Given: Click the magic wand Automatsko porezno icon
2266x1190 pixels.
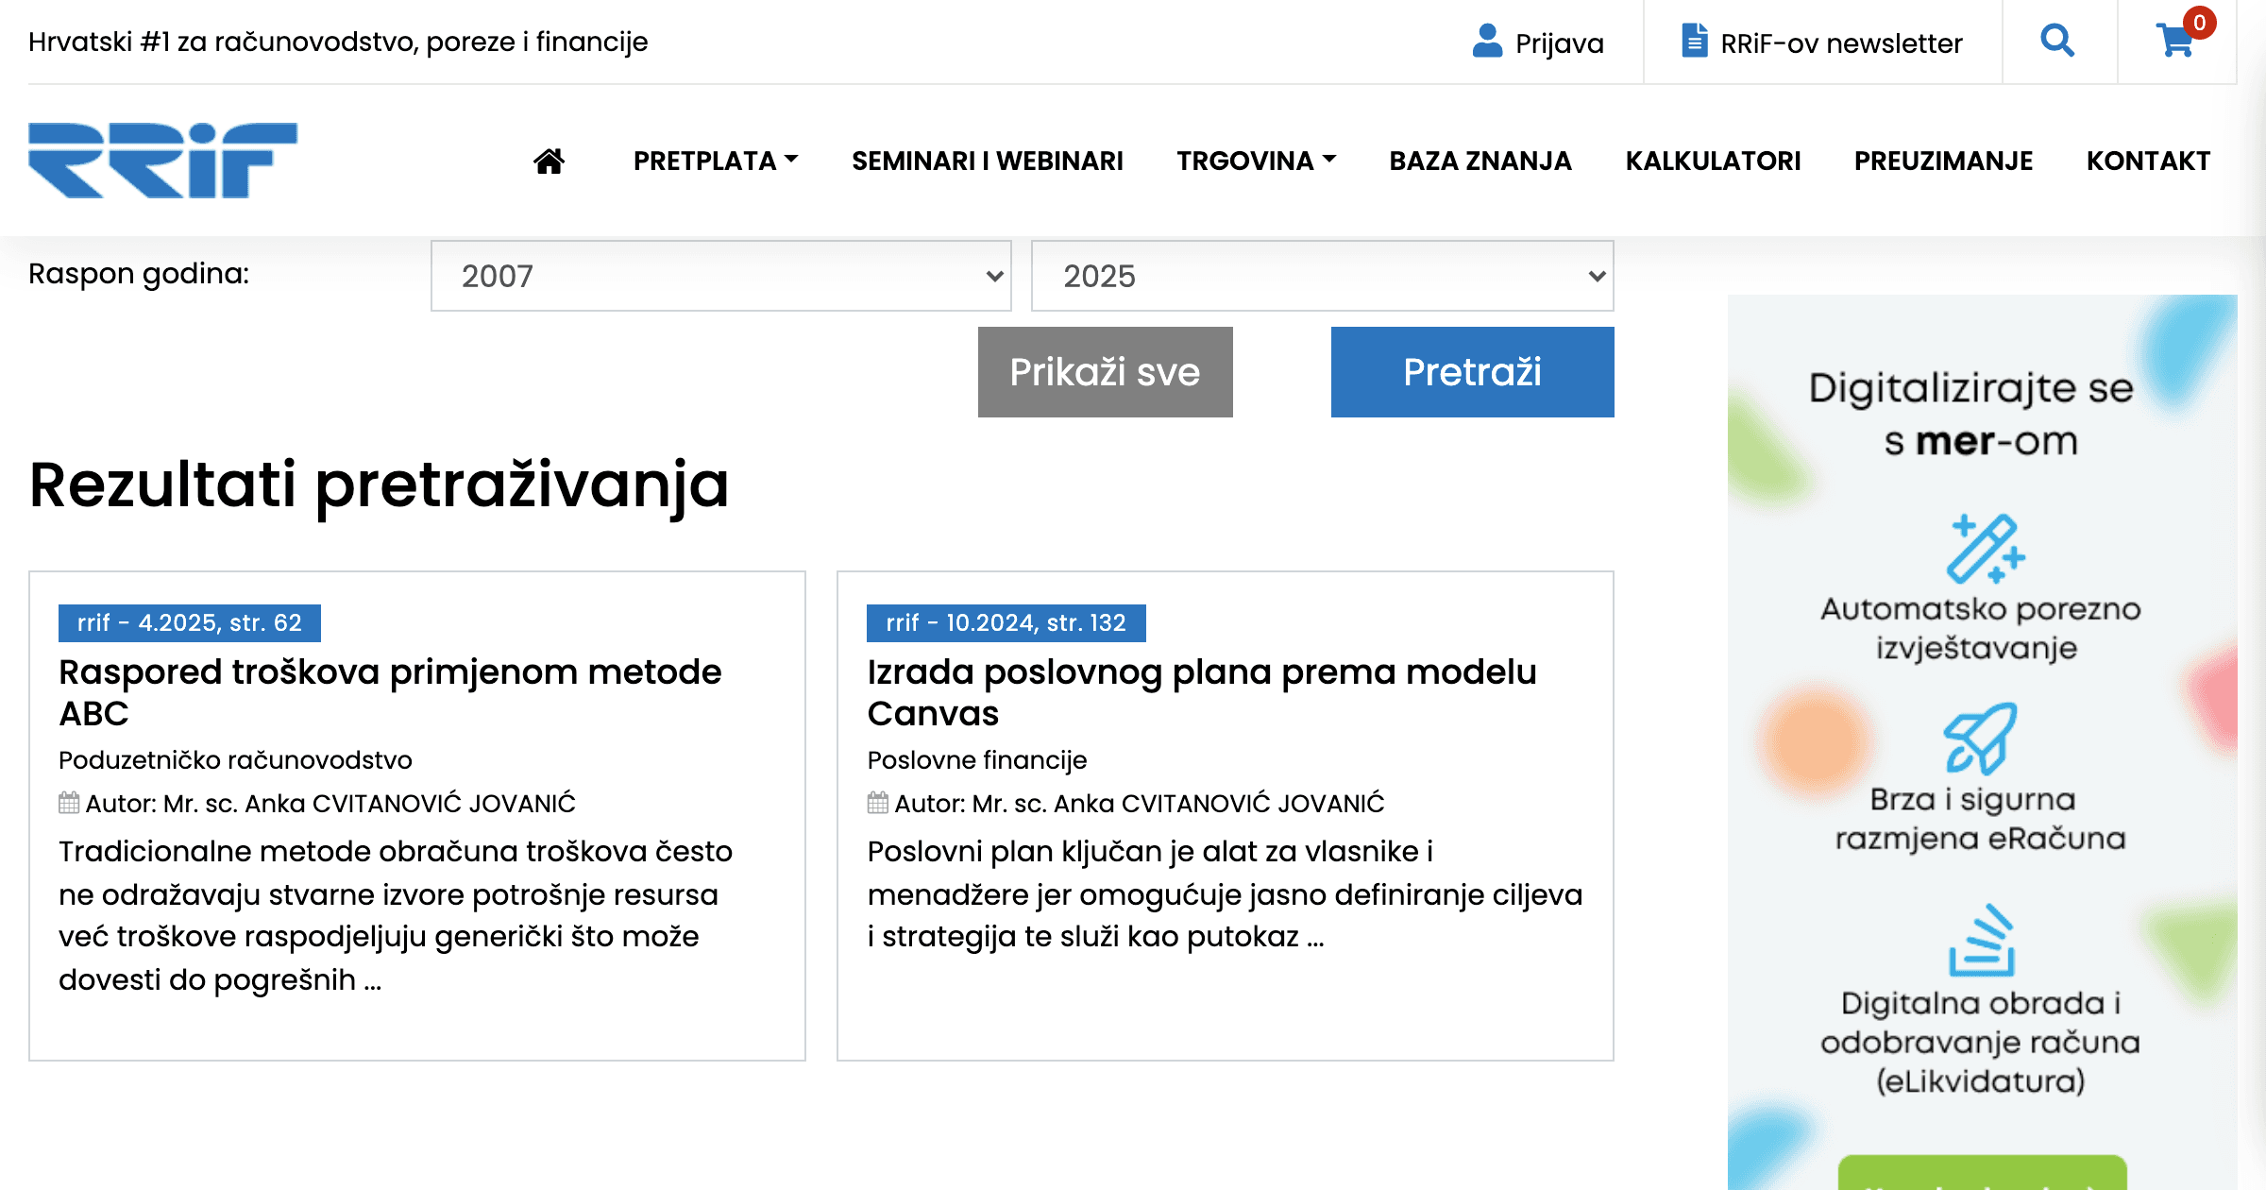Looking at the screenshot, I should click(x=1983, y=549).
